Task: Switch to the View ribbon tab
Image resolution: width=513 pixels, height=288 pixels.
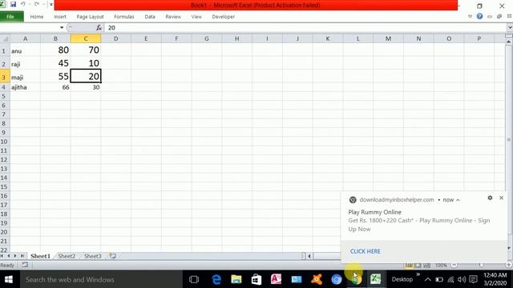Action: tap(196, 17)
